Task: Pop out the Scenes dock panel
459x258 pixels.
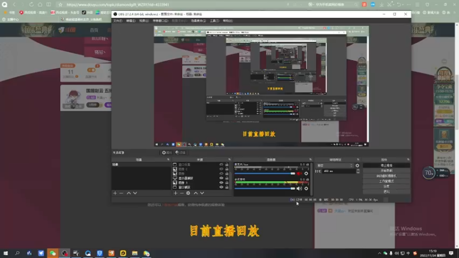Action: click(168, 160)
